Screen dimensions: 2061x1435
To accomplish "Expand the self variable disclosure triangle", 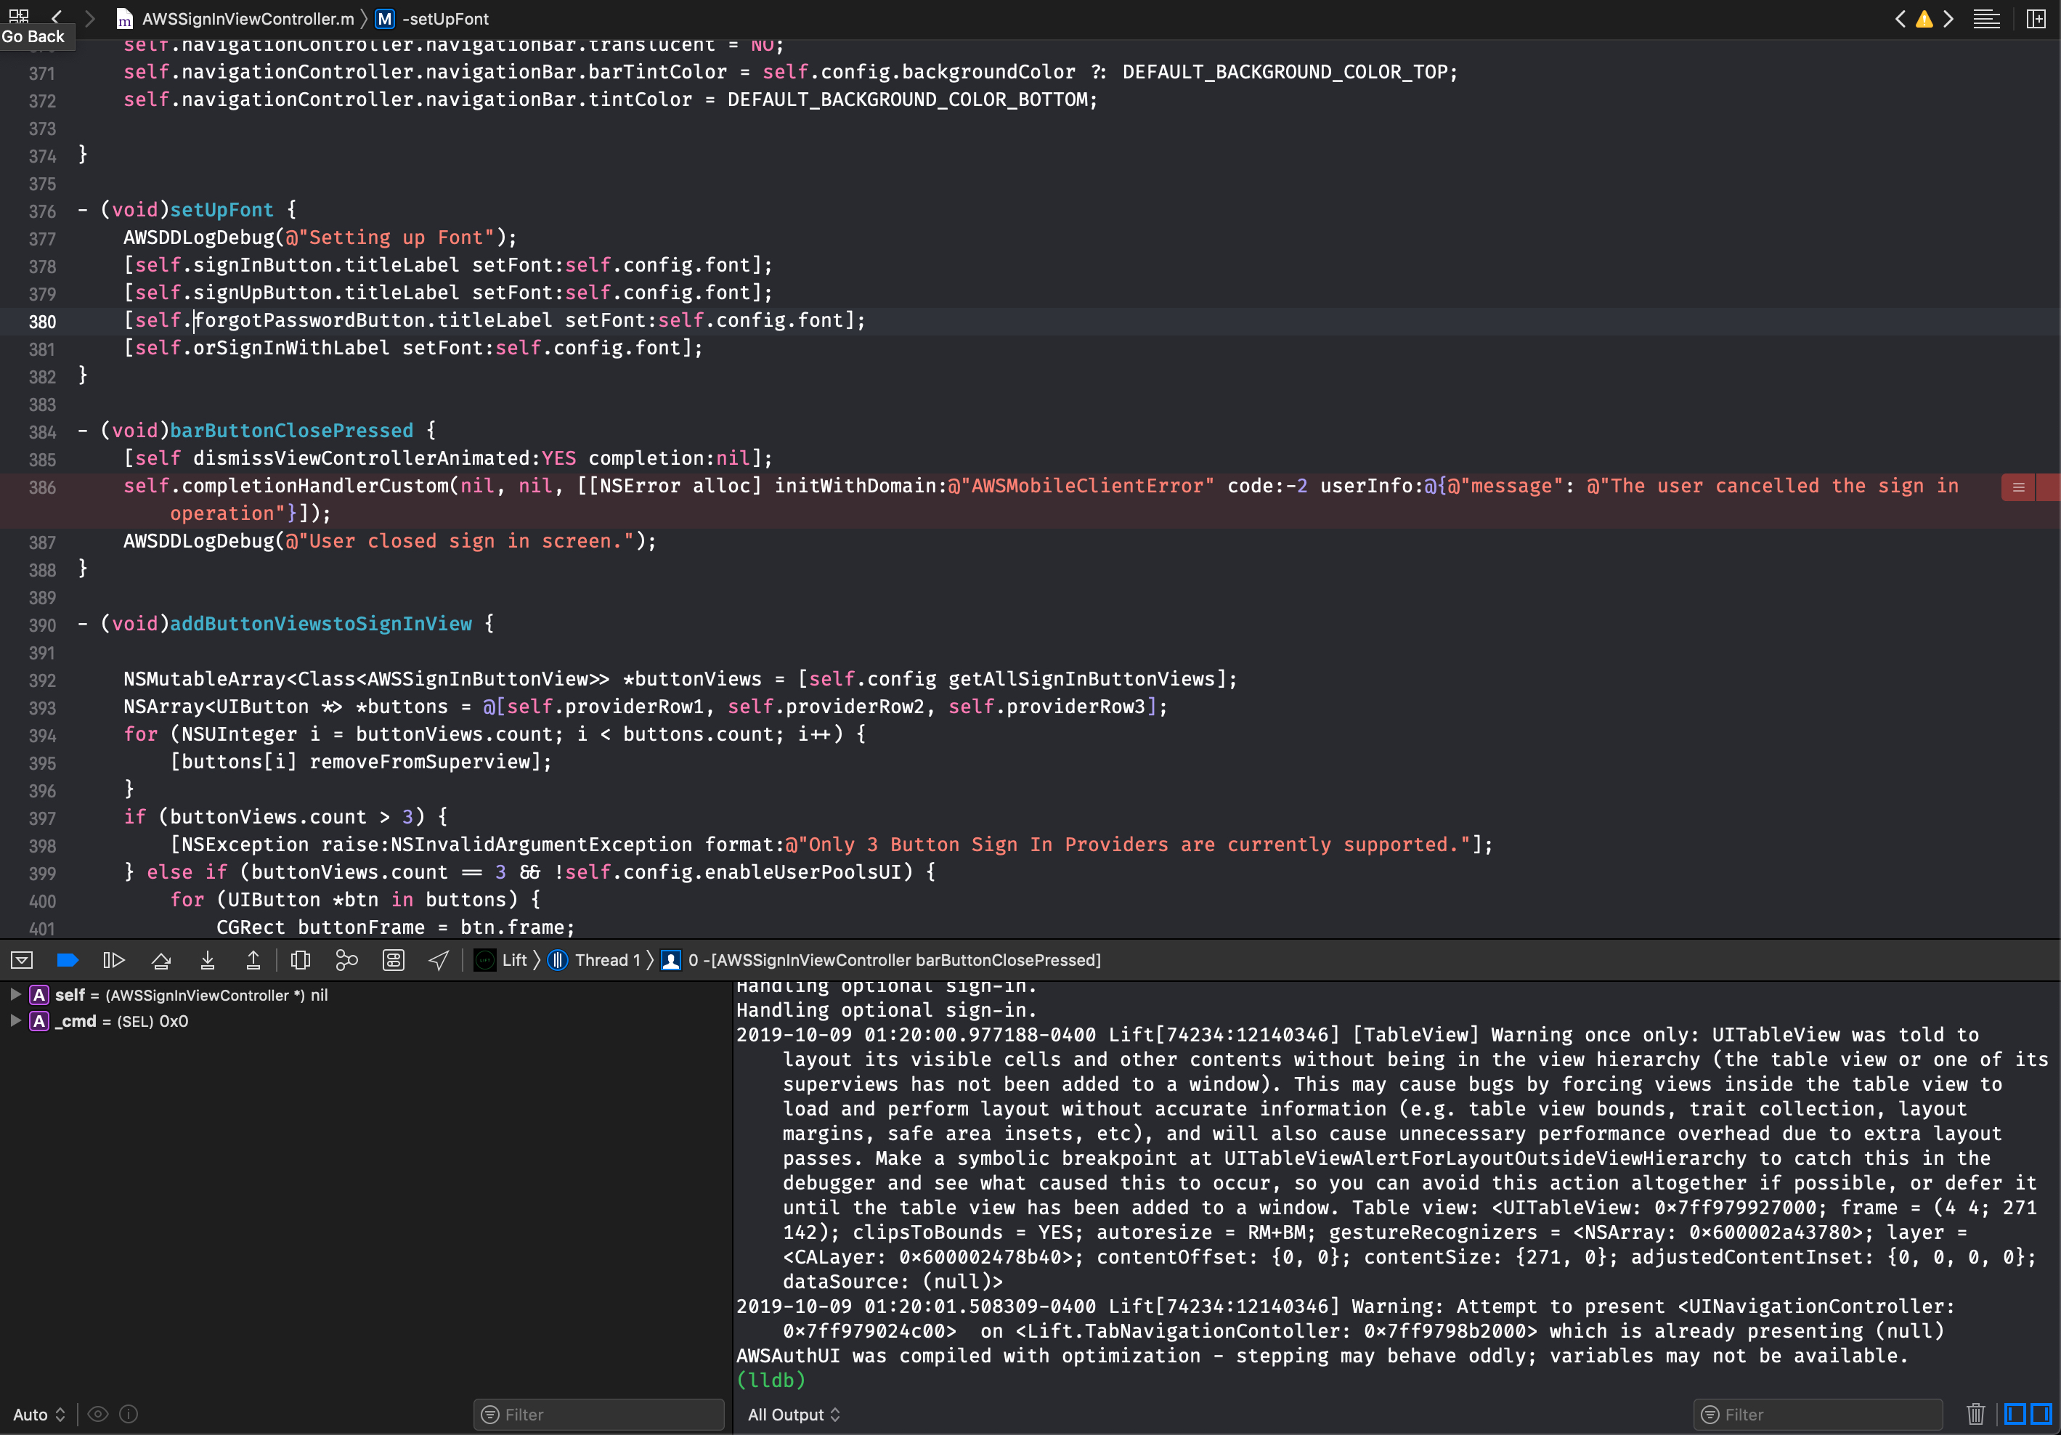I will pos(15,994).
